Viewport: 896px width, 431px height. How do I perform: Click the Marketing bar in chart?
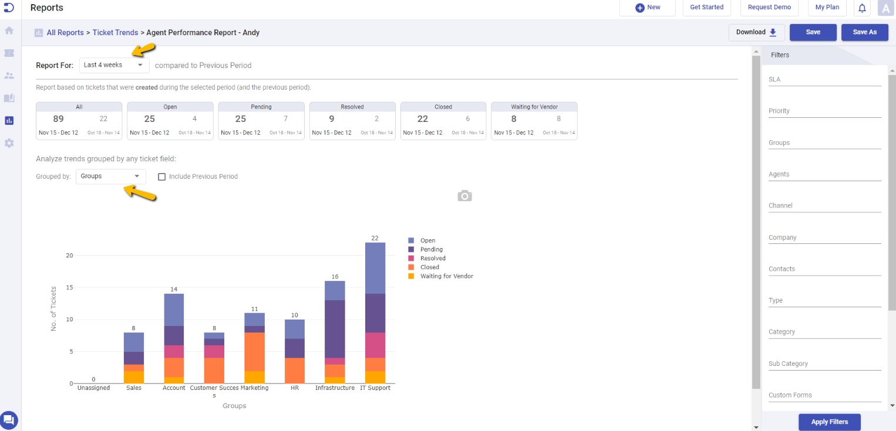coord(255,348)
